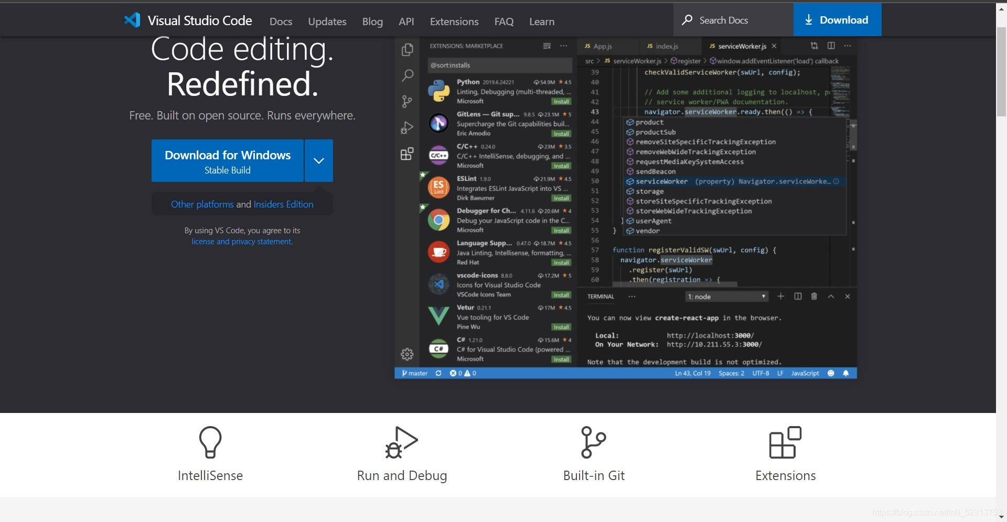Click the blue Download button in header

tap(837, 20)
